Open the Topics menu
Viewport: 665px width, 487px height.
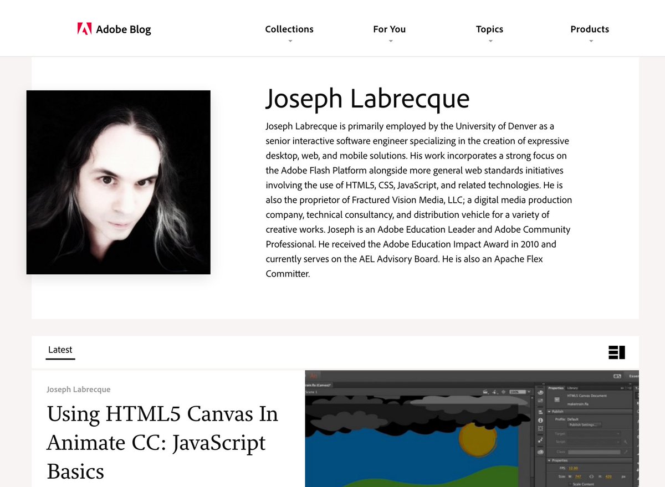[x=490, y=29]
